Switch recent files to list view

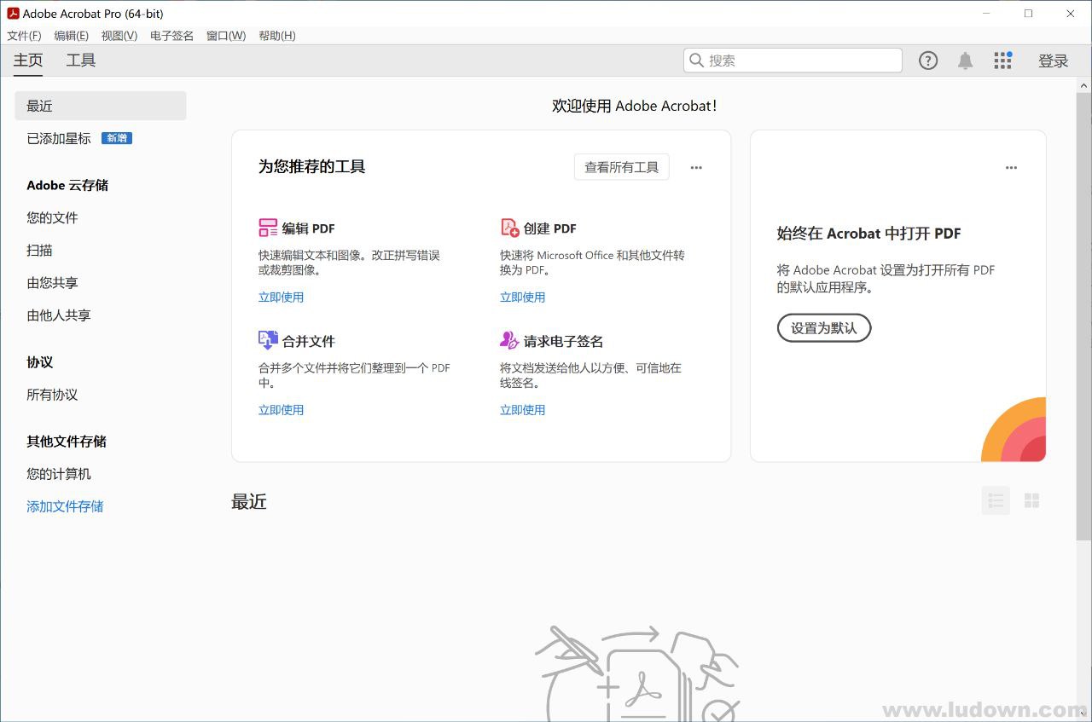click(x=996, y=500)
